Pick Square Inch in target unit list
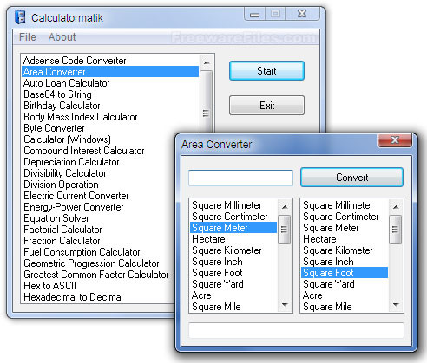This screenshot has width=427, height=363. coord(345,262)
